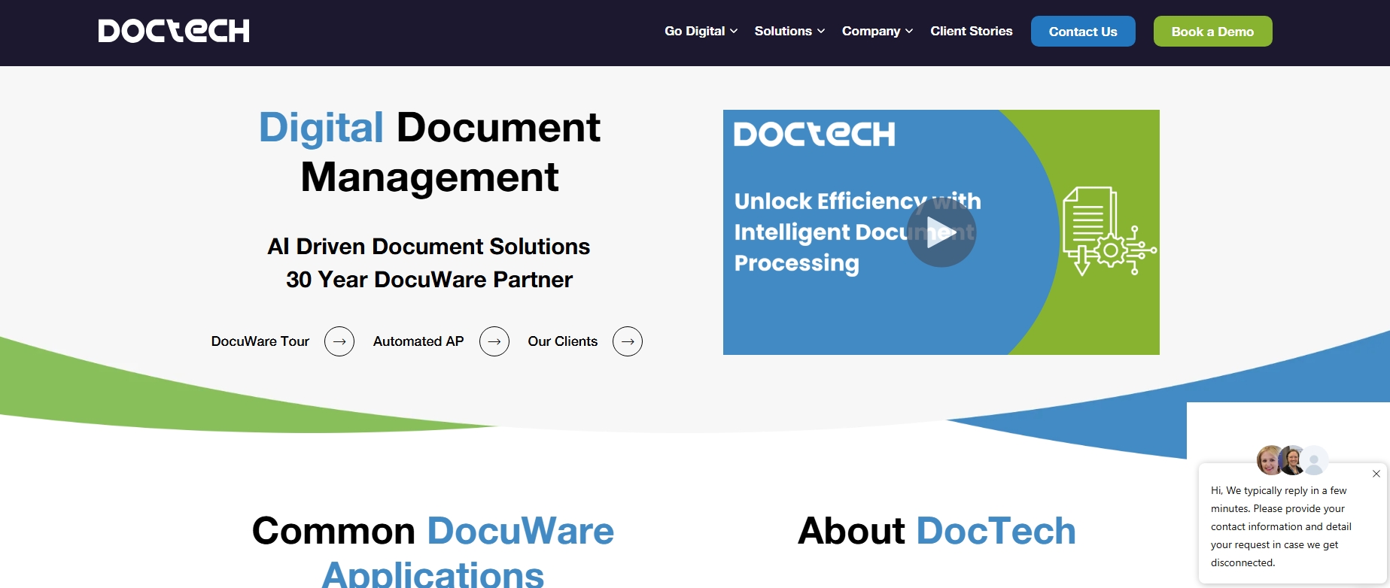Close the chat greeting popup
This screenshot has height=588, width=1390.
tap(1376, 474)
